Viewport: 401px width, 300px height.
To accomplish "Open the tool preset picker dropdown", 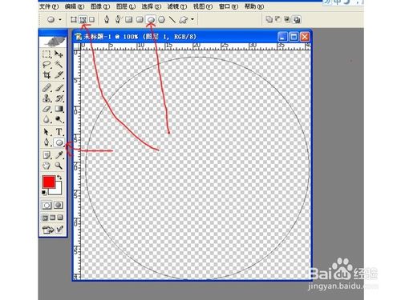I will point(60,19).
